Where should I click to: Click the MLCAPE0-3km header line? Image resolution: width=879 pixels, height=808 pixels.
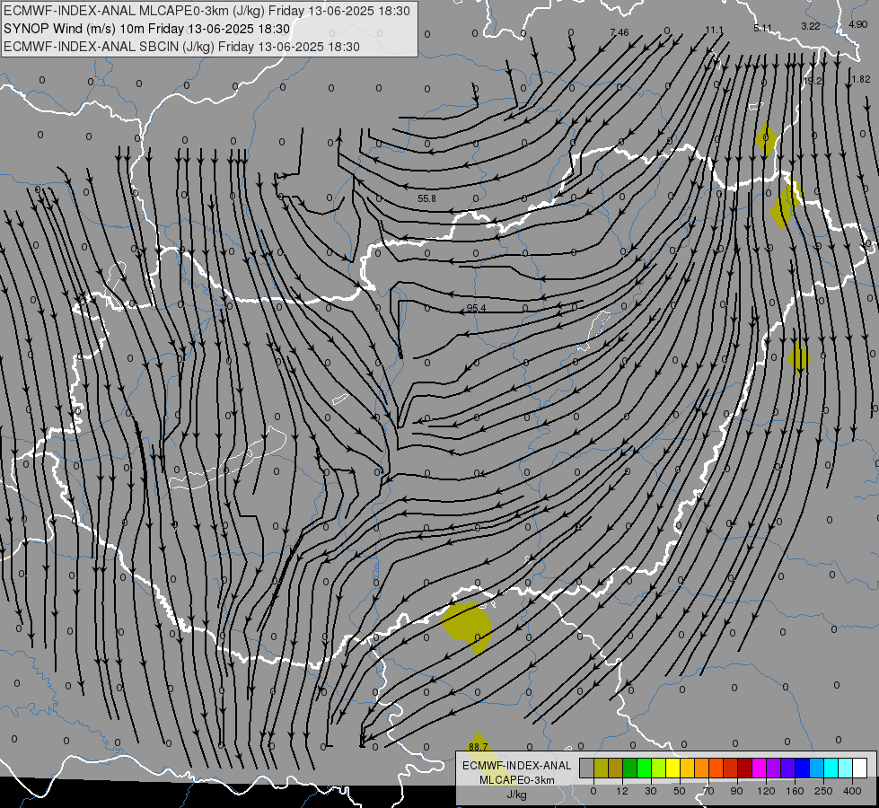[207, 11]
